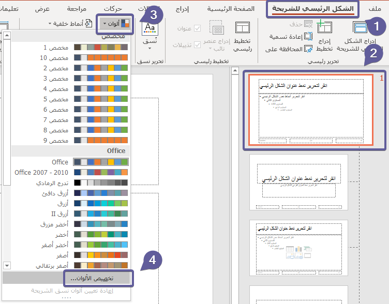389x304 pixels.
Task: Select the custom scheme مخصص 7
Action: click(70, 120)
